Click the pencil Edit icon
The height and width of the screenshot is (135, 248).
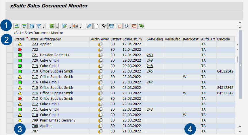(89, 26)
